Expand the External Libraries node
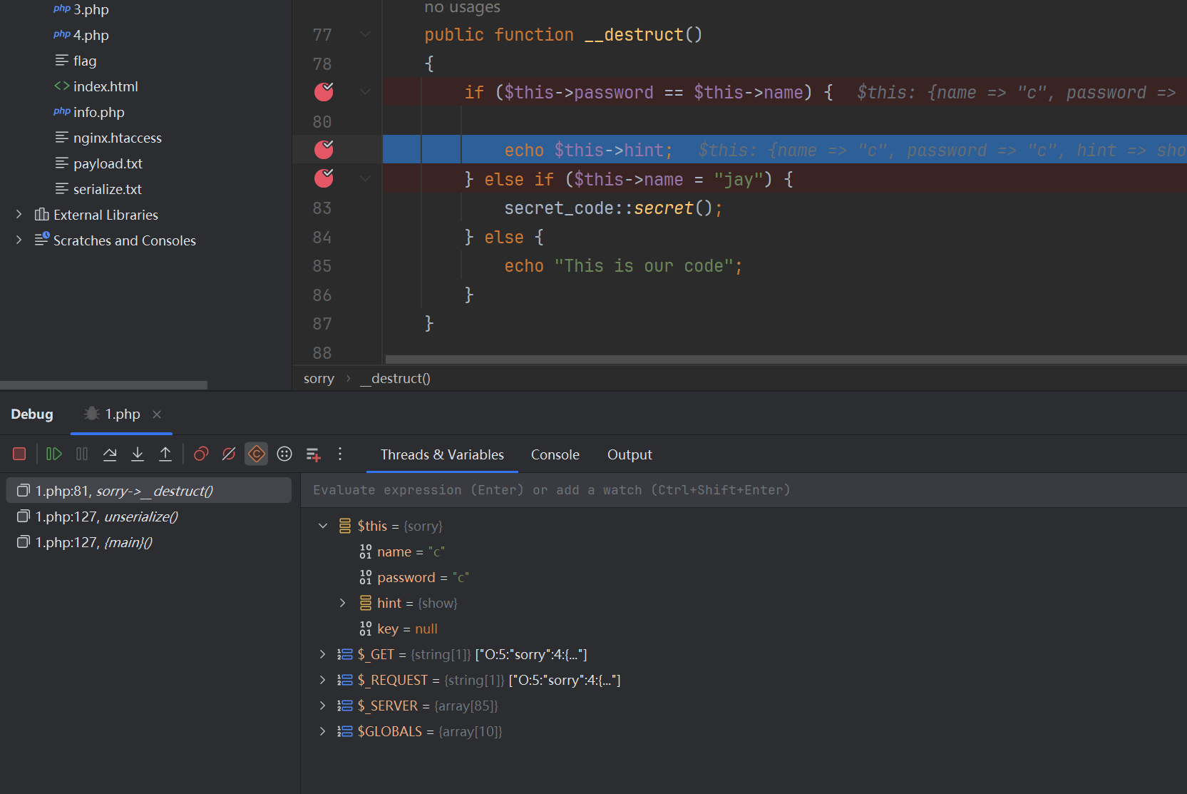The image size is (1187, 794). click(19, 215)
